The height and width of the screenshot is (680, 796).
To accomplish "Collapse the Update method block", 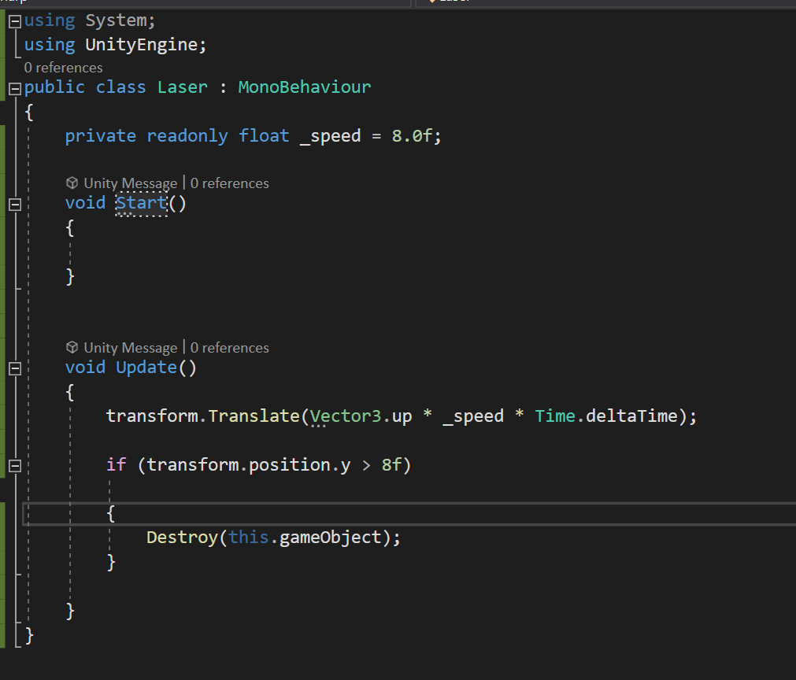I will [13, 367].
